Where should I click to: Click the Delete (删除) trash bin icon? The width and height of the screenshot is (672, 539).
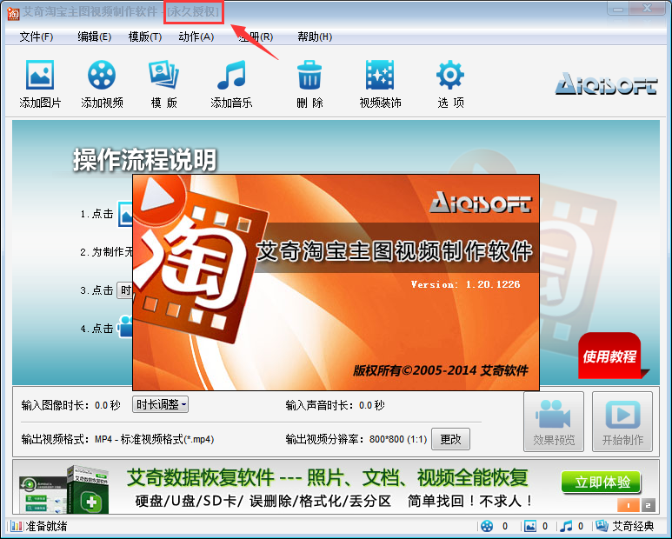pos(309,75)
